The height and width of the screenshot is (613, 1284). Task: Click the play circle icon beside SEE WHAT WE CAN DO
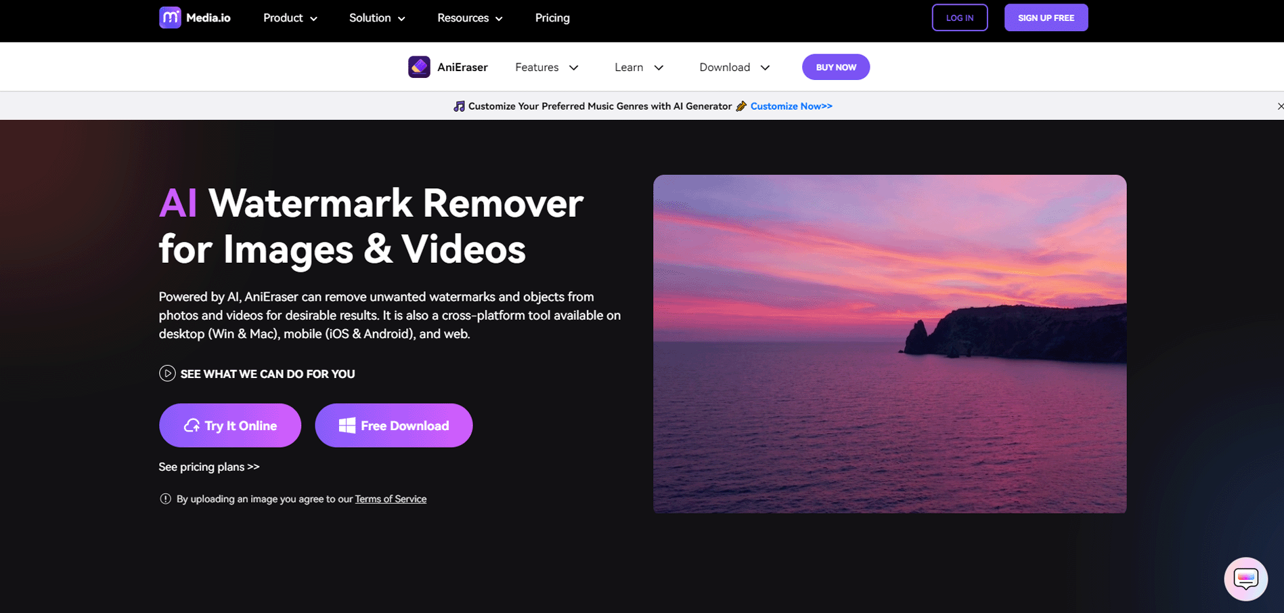pos(167,373)
